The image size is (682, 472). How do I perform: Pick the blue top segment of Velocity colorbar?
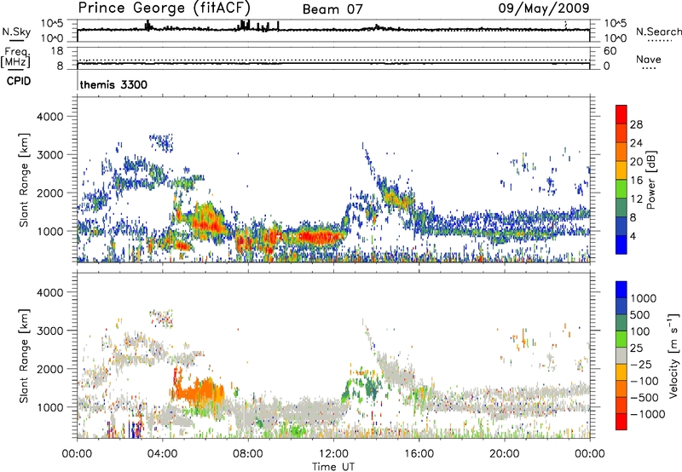621,290
